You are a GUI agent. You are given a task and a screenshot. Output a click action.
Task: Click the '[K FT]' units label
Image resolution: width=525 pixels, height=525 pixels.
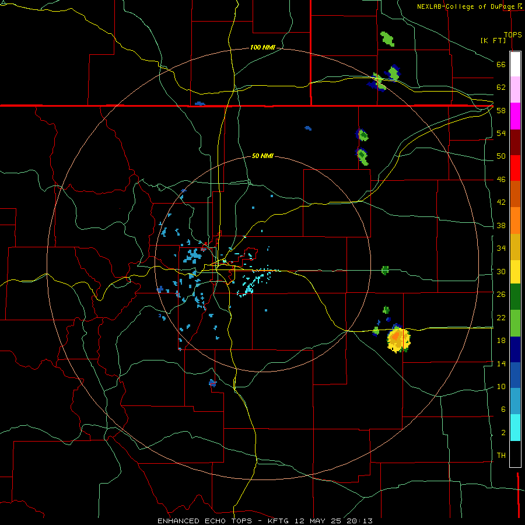pyautogui.click(x=494, y=40)
